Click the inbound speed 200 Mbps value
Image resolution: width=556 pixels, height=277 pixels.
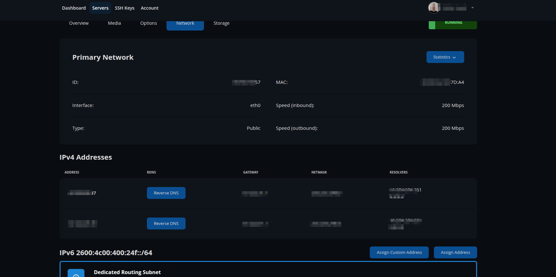[x=453, y=105]
